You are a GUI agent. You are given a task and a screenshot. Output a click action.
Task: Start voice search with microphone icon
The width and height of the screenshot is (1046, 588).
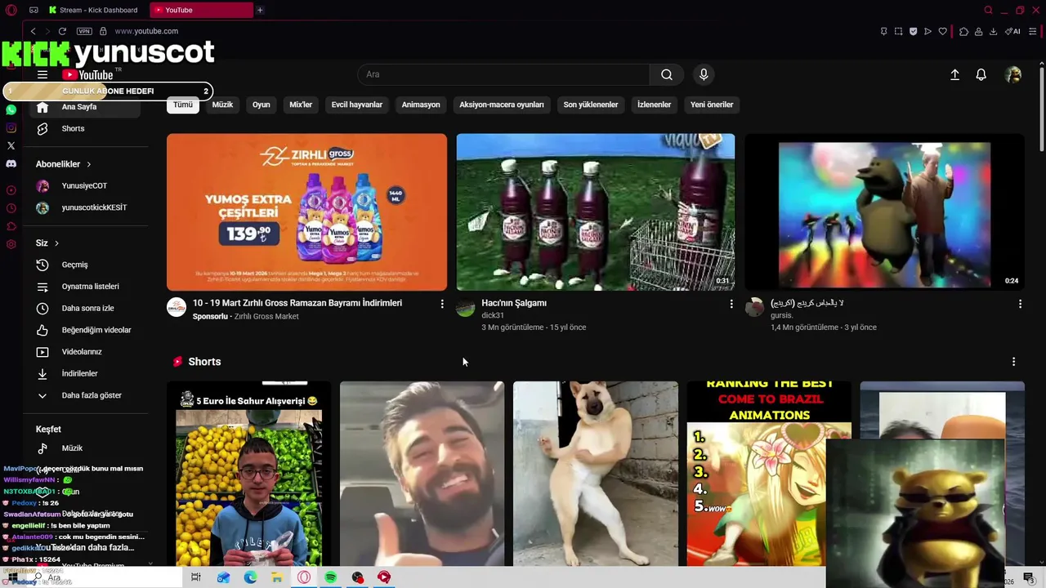[704, 74]
